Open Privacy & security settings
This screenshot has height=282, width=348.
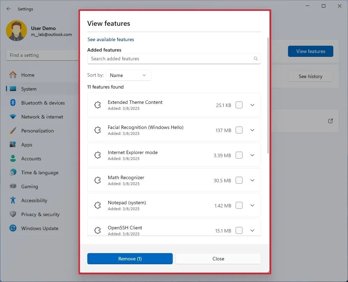[x=40, y=214]
